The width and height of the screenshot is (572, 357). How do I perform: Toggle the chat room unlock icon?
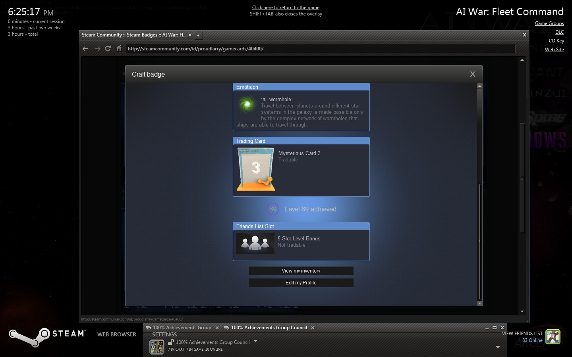click(x=171, y=342)
